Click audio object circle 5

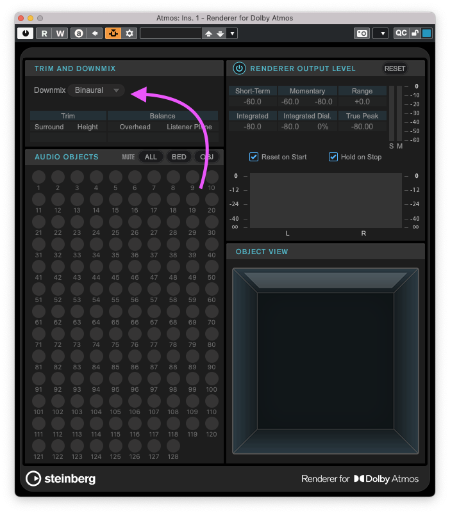point(115,177)
